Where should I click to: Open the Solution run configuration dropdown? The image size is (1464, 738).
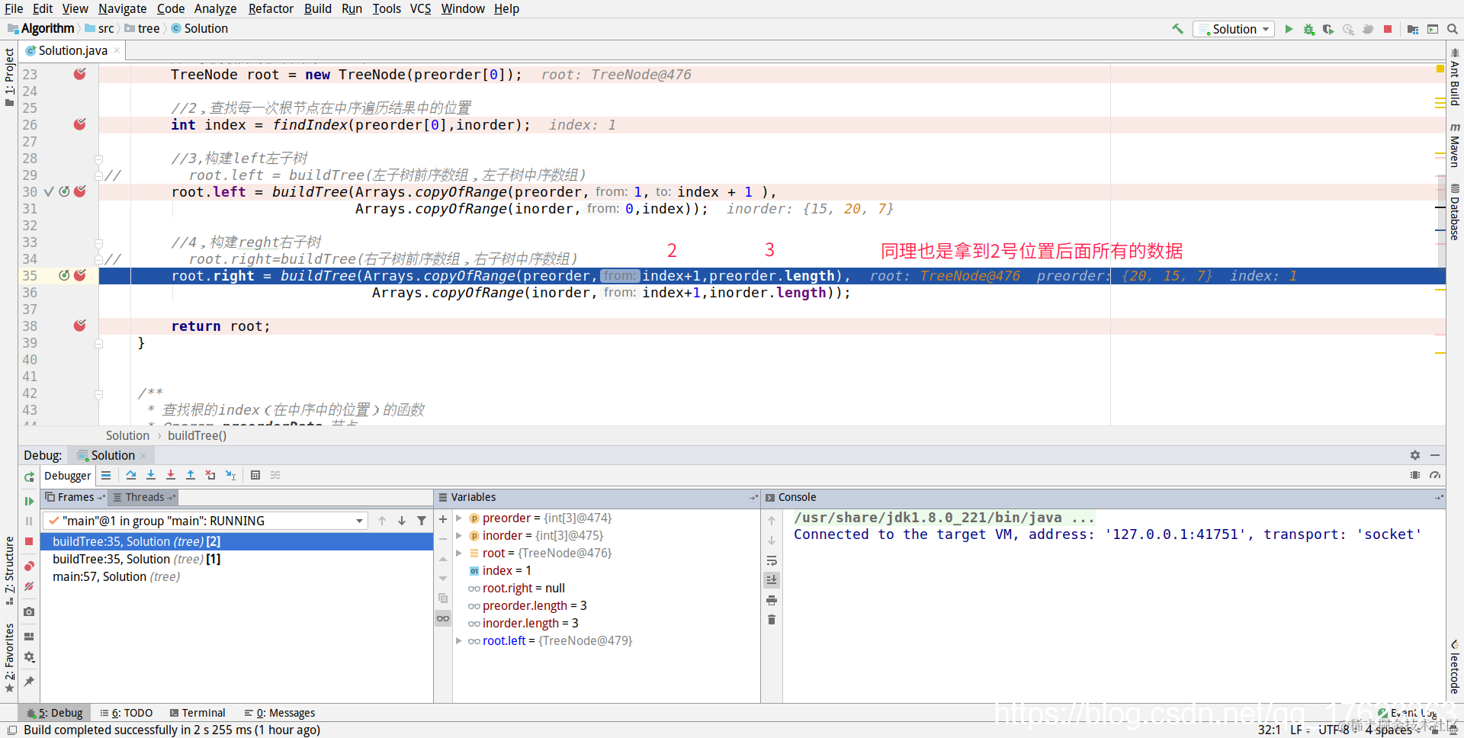(1234, 29)
